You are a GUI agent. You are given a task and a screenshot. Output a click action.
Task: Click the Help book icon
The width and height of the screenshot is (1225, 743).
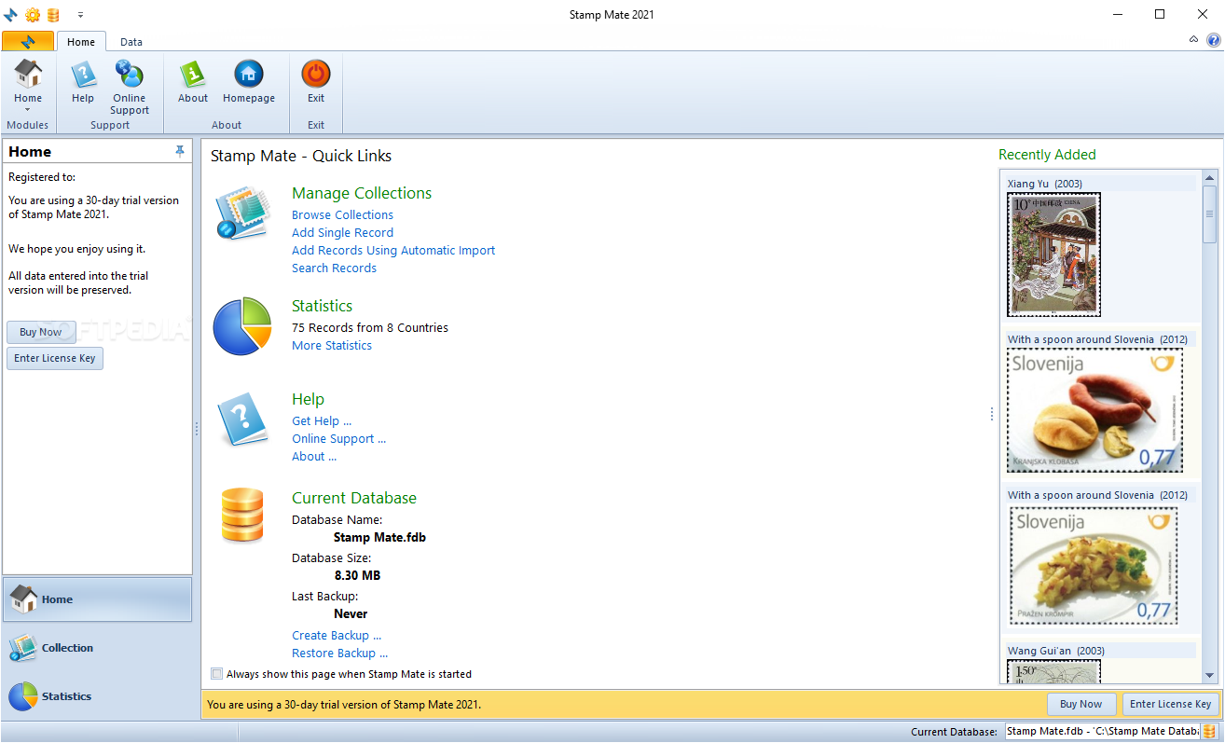click(x=244, y=420)
